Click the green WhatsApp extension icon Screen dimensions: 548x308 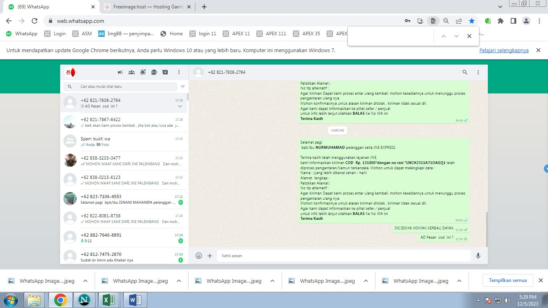tap(488, 21)
